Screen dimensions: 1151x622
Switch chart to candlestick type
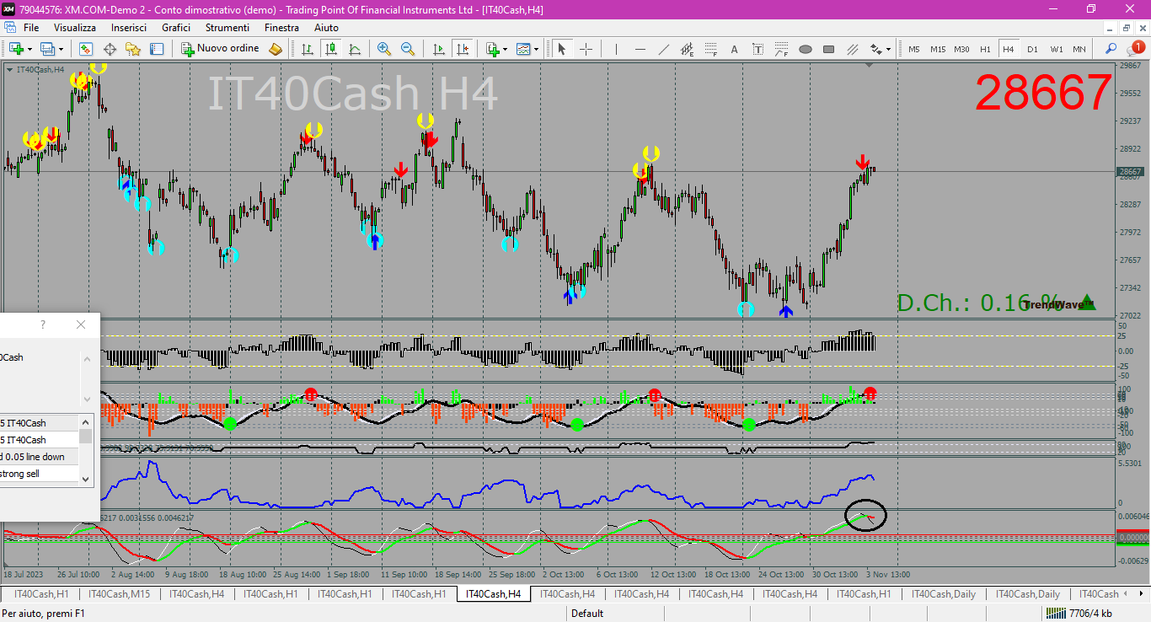331,49
